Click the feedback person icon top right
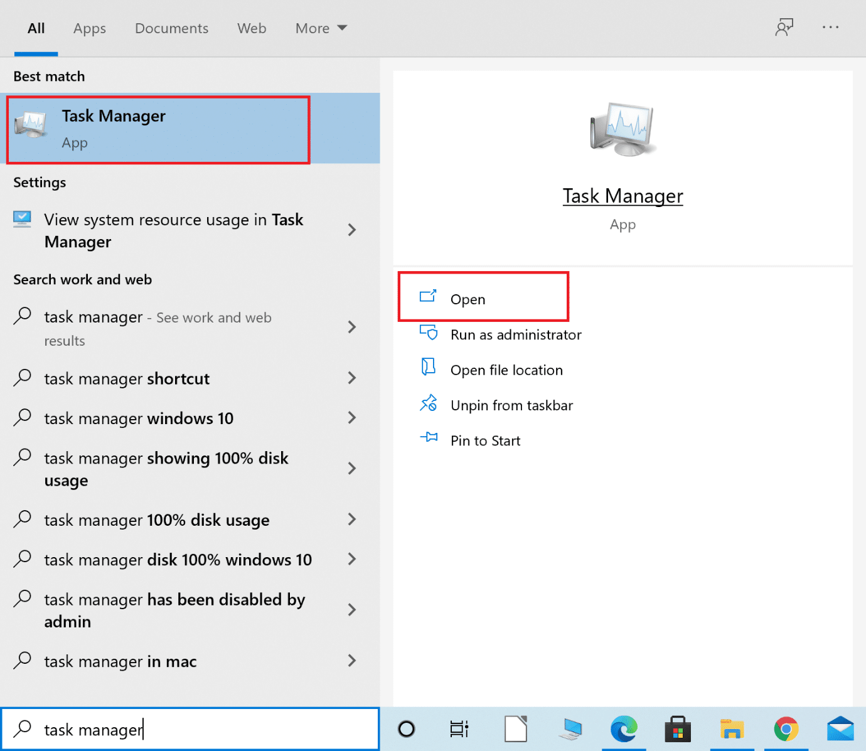 pos(784,28)
